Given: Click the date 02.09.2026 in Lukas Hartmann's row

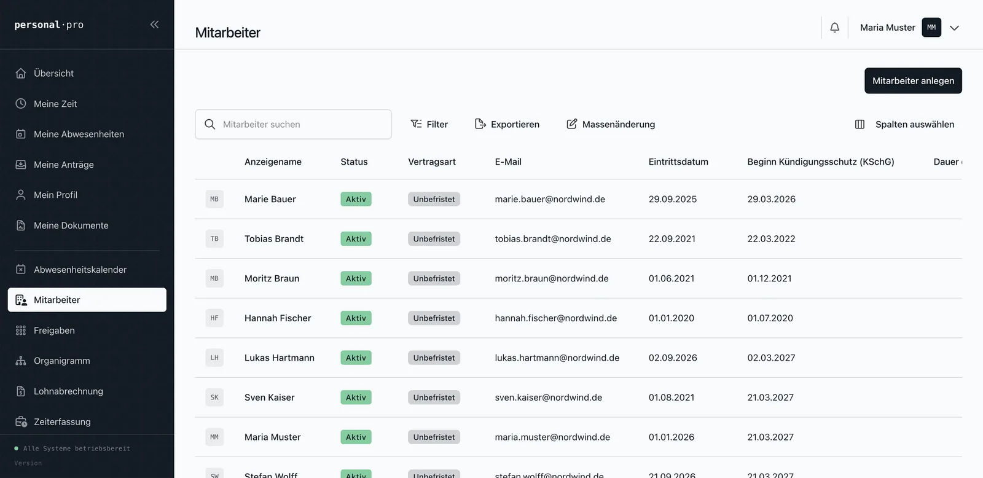Looking at the screenshot, I should pos(673,358).
